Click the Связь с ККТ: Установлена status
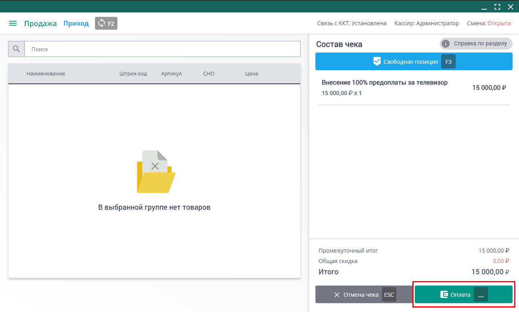519x312 pixels. (x=351, y=23)
